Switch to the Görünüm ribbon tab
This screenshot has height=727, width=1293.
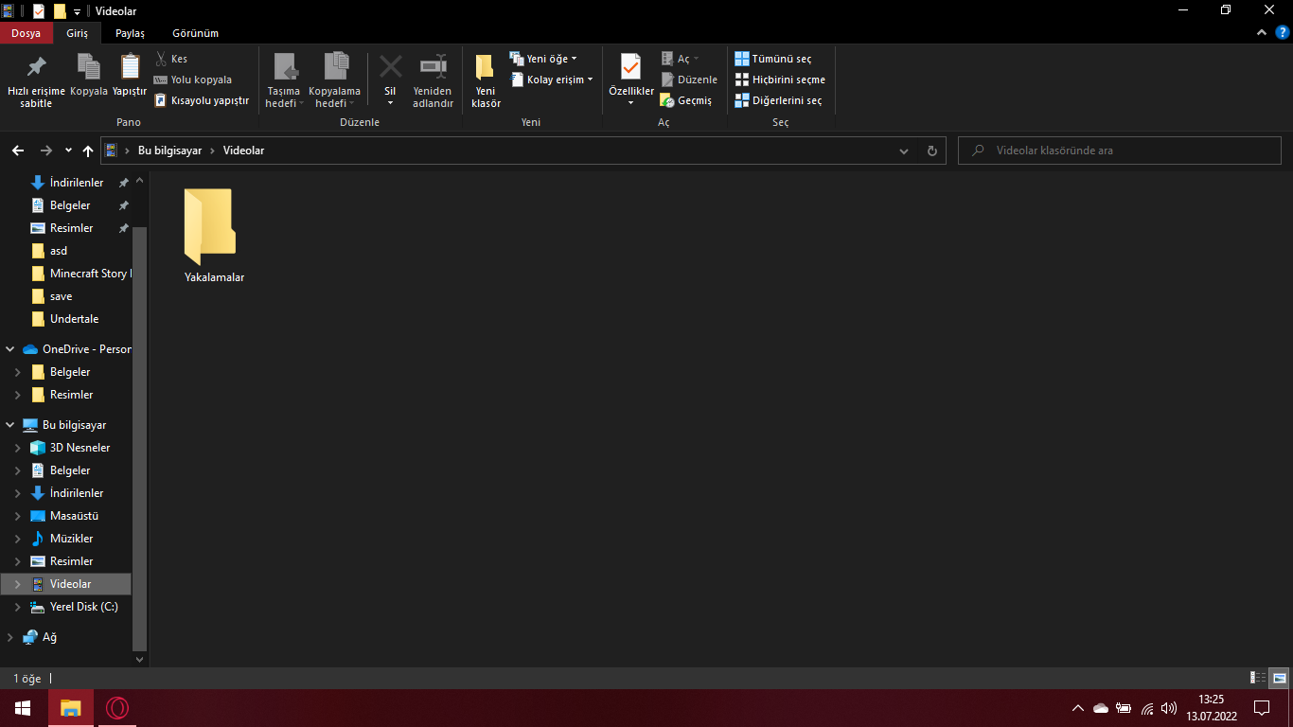point(195,33)
